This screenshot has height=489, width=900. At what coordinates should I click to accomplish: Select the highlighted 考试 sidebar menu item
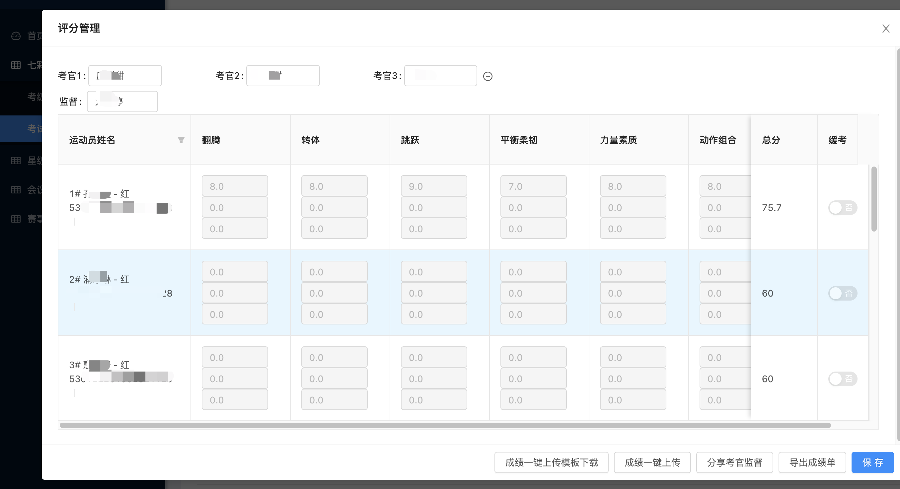pyautogui.click(x=34, y=128)
